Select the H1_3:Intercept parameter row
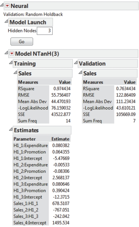 pyautogui.click(x=42, y=197)
